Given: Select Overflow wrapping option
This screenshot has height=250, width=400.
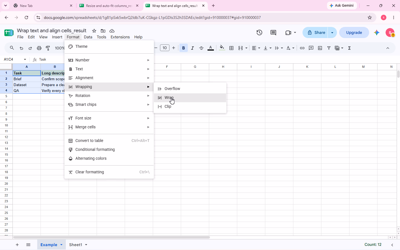Looking at the screenshot, I should (190, 89).
